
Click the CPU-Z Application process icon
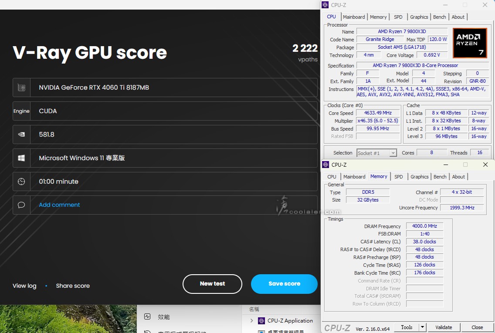[x=261, y=321]
